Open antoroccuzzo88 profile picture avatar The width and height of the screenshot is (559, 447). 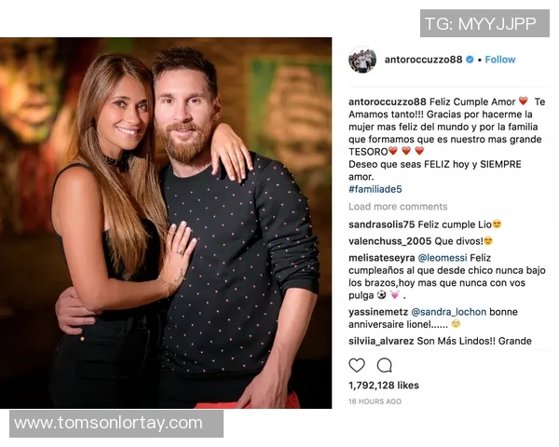point(362,60)
